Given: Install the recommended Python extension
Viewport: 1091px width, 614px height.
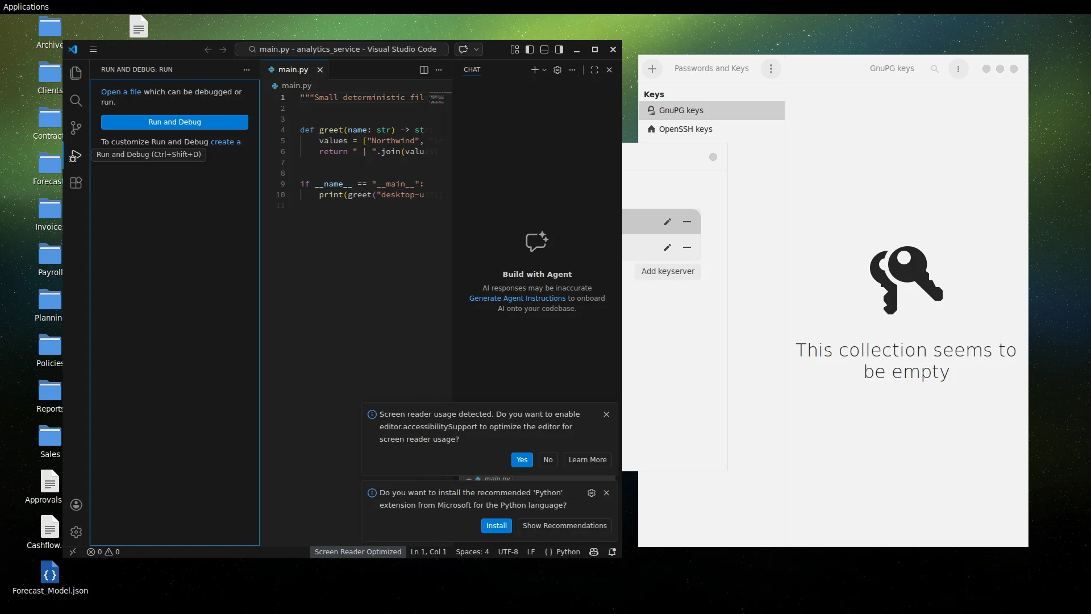Looking at the screenshot, I should click(x=496, y=526).
